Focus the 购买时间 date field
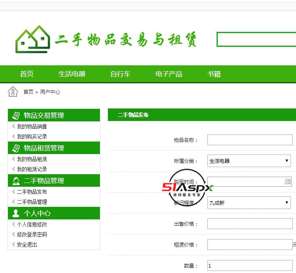The width and height of the screenshot is (296, 273). click(250, 182)
